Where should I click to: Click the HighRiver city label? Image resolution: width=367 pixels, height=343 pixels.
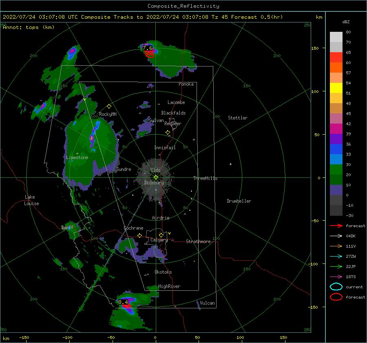coord(169,286)
